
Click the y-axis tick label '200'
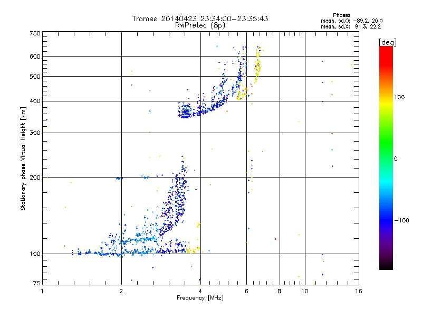pos(35,178)
